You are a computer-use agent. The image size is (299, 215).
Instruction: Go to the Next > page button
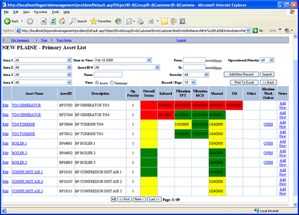[x=139, y=199]
